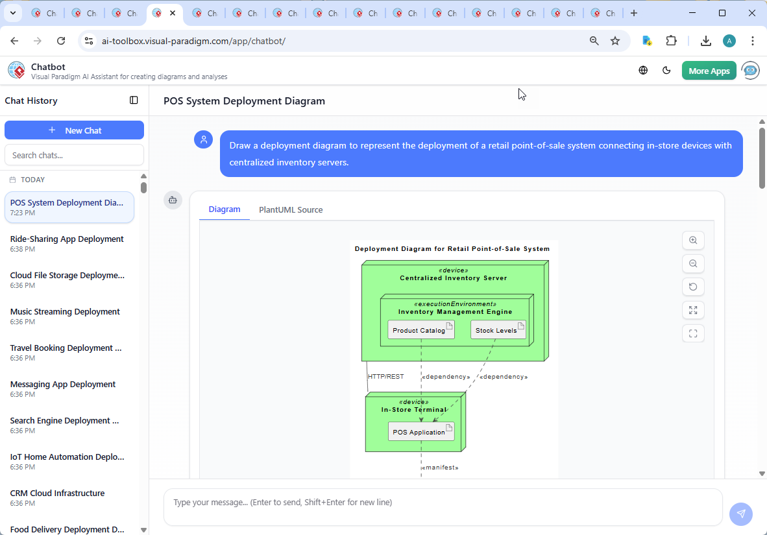Send a message with the paper-plane icon
767x535 pixels.
(x=740, y=514)
